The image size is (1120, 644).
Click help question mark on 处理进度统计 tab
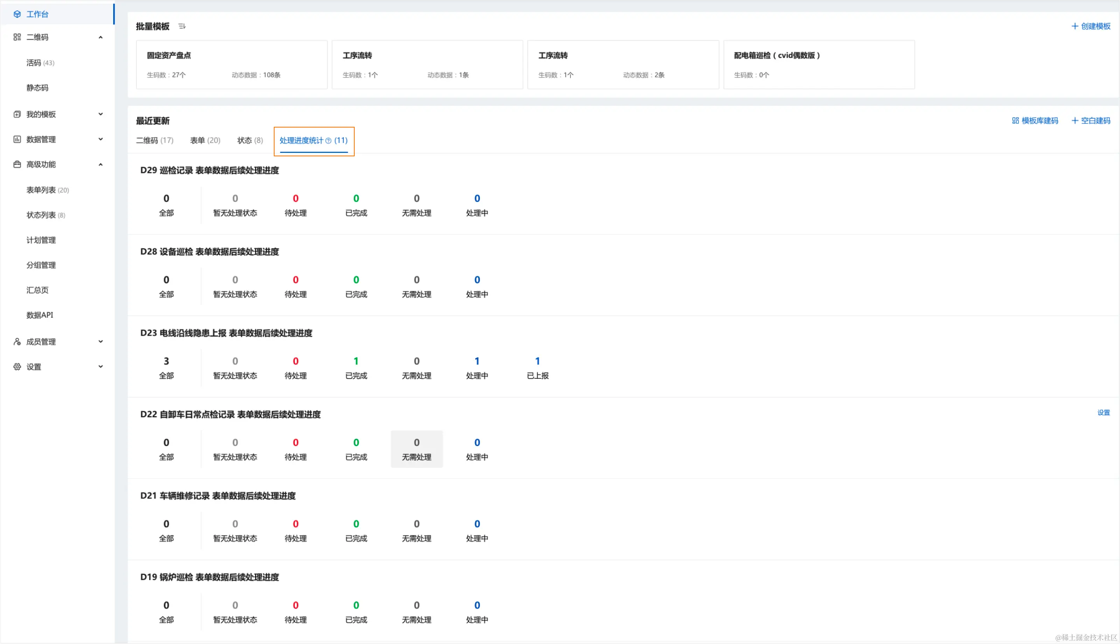(x=329, y=141)
